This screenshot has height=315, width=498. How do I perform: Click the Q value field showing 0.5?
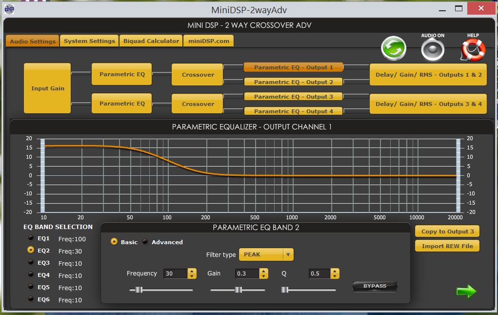(319, 273)
